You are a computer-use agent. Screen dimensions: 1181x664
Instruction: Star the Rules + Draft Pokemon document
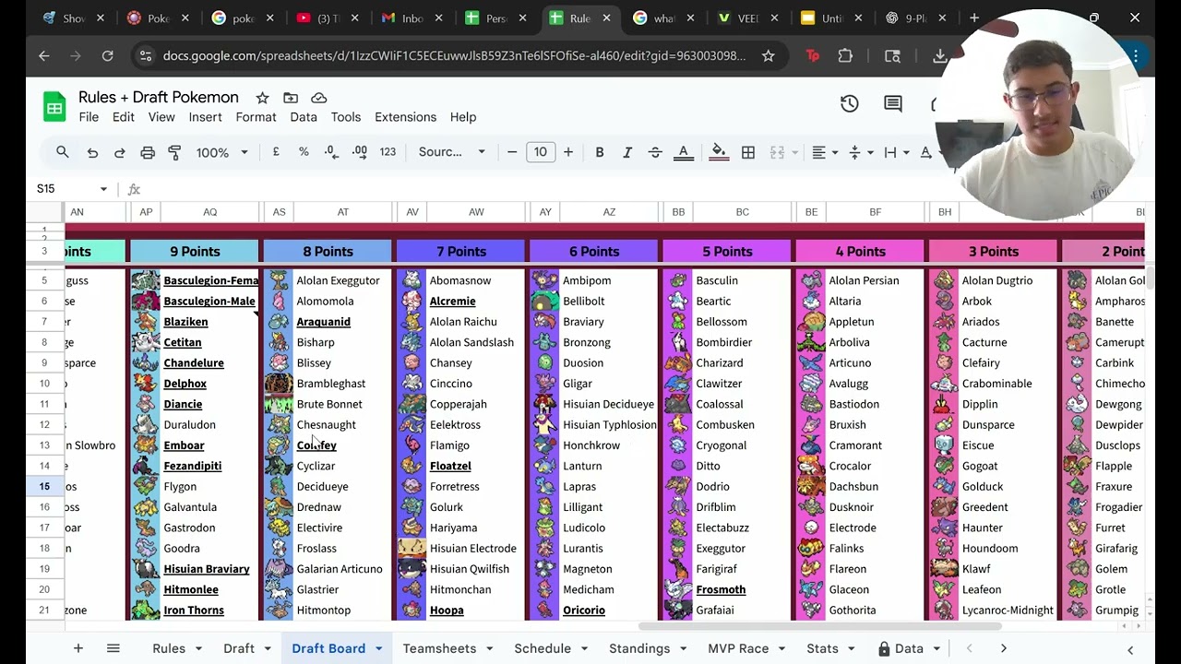(262, 98)
